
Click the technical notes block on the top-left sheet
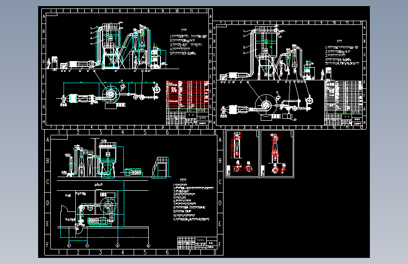pyautogui.click(x=188, y=42)
